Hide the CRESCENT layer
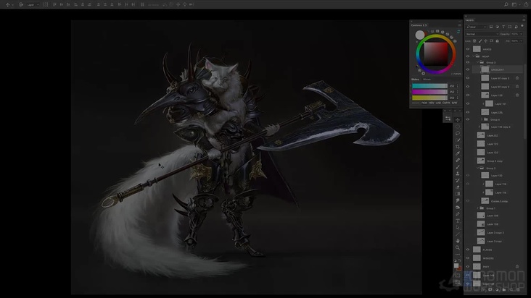Screen dimensions: 531x298 468,69
